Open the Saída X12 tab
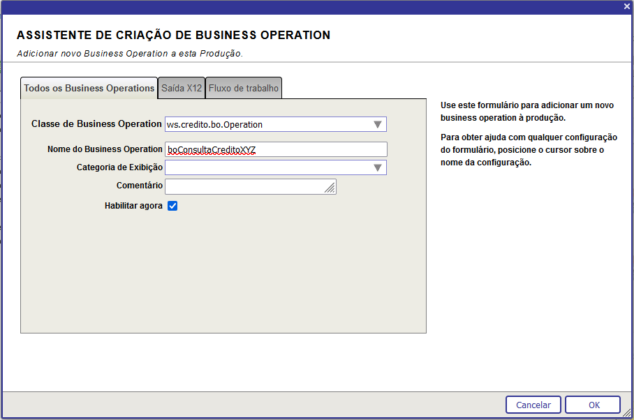634x420 pixels. (182, 89)
